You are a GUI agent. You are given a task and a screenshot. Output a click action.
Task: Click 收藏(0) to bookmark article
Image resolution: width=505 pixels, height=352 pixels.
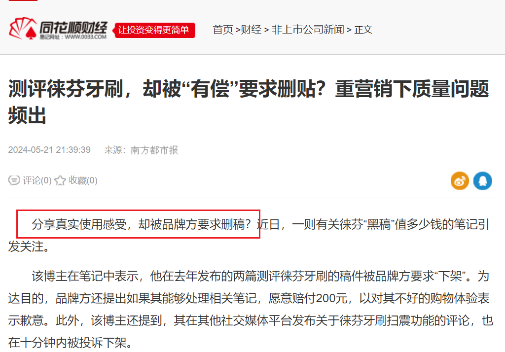click(x=83, y=180)
